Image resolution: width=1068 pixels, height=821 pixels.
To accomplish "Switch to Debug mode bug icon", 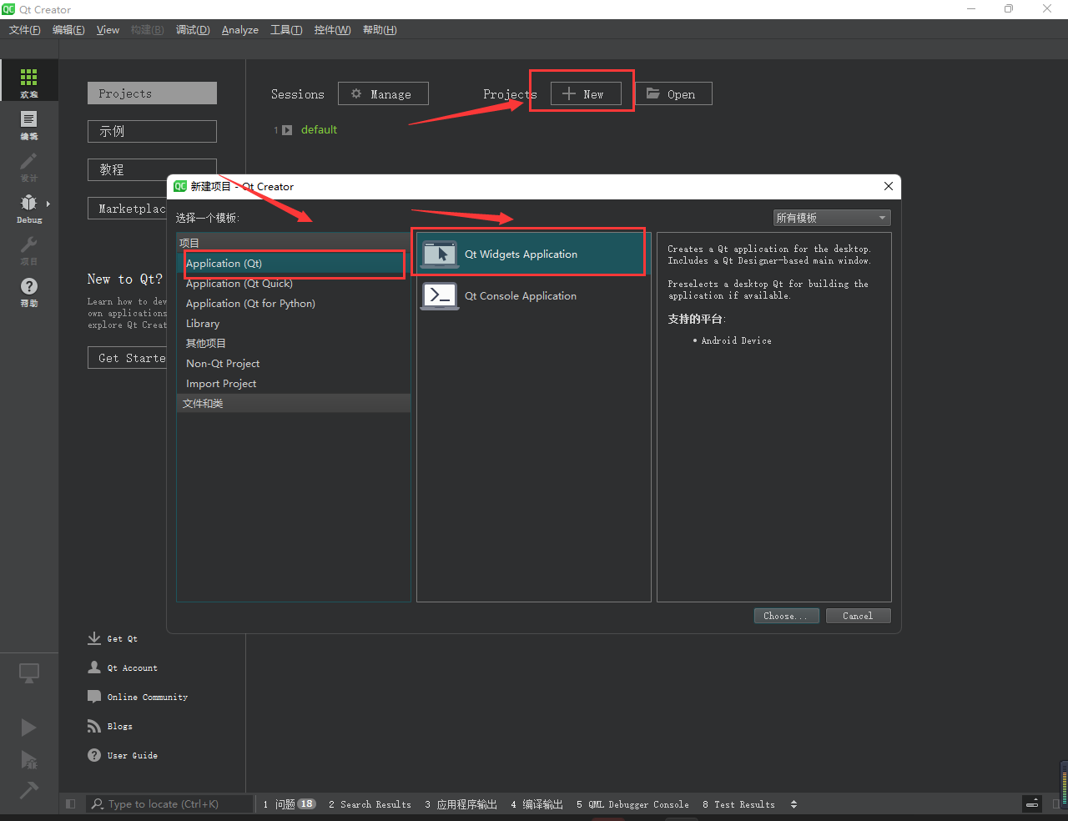I will (29, 202).
